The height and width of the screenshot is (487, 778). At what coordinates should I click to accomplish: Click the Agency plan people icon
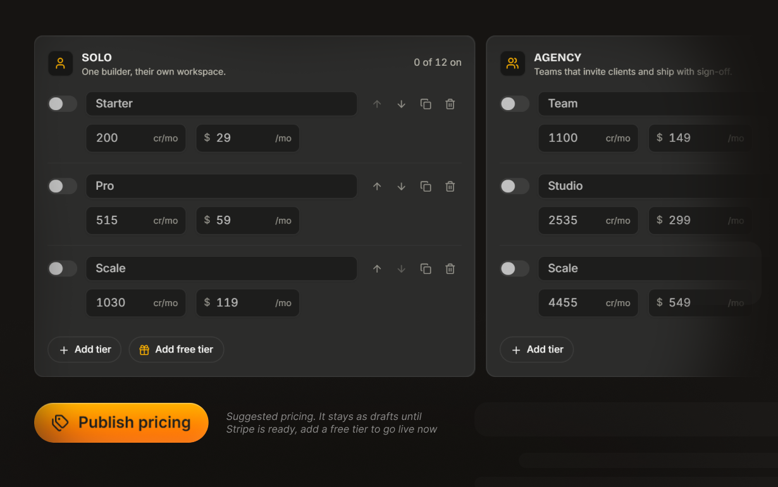(512, 63)
